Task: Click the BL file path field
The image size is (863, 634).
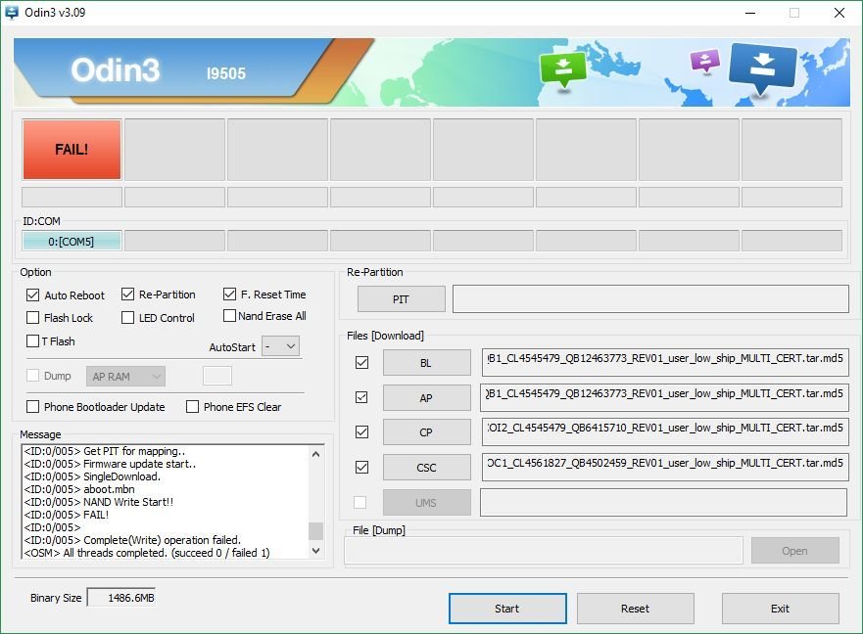Action: pyautogui.click(x=665, y=362)
